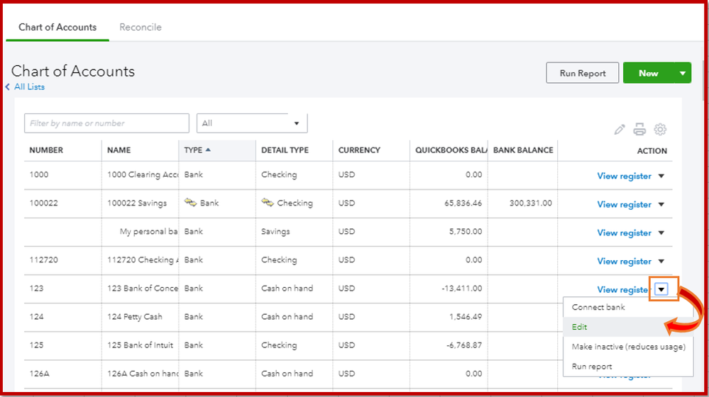Viewport: 709px width, 397px height.
Task: Open the All account type filter dropdown
Action: click(252, 123)
